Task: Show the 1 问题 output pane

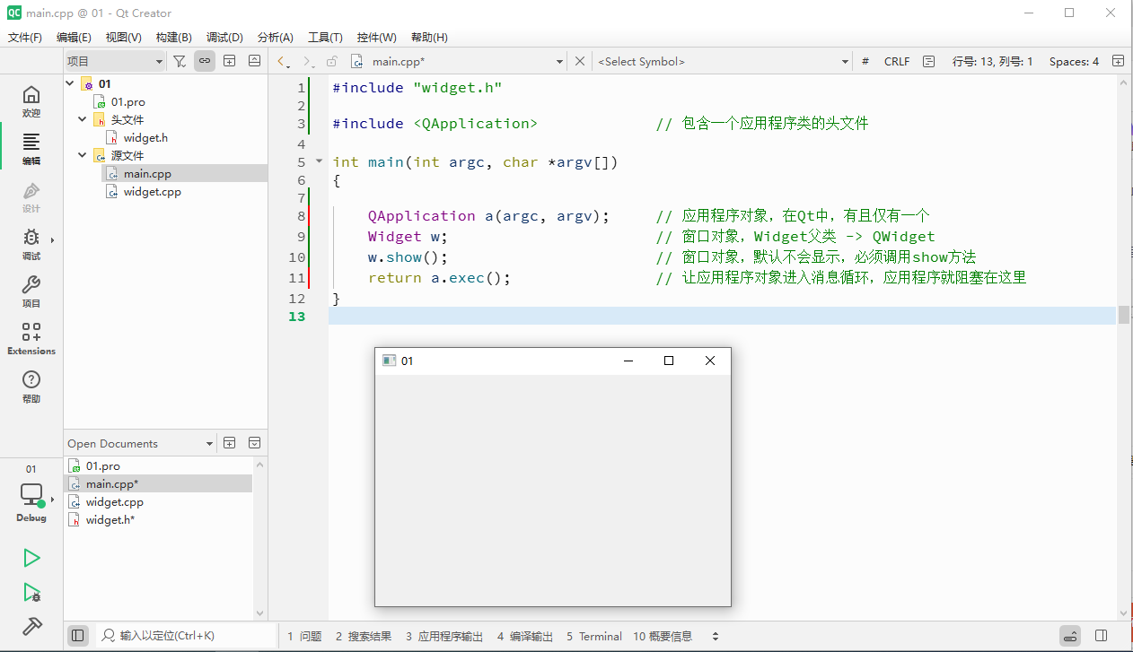Action: pyautogui.click(x=304, y=636)
